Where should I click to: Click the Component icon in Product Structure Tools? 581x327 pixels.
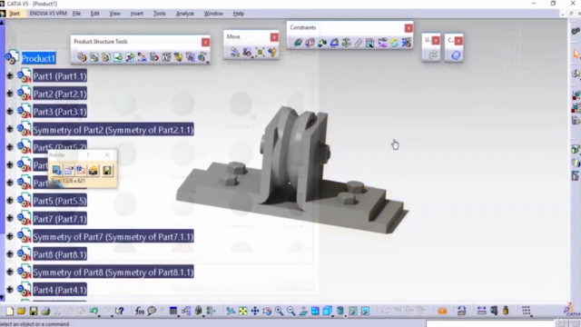click(x=82, y=57)
